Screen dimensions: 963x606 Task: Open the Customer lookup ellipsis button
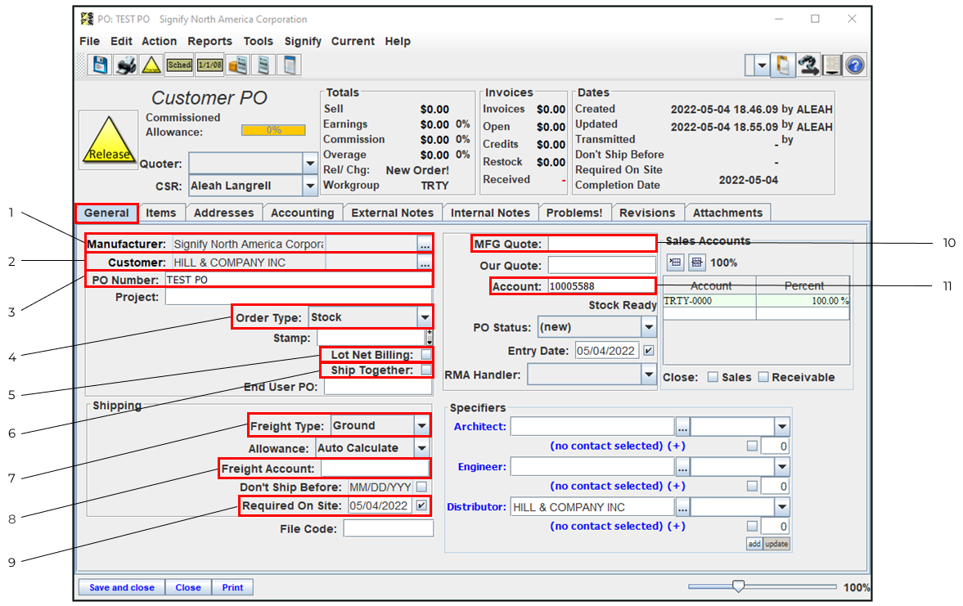[425, 263]
